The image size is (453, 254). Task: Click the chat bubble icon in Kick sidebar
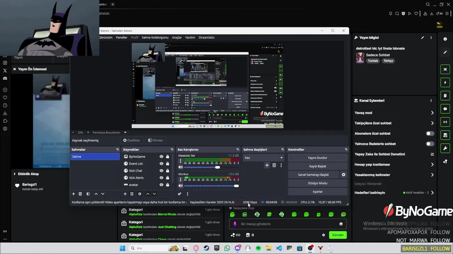(445, 109)
